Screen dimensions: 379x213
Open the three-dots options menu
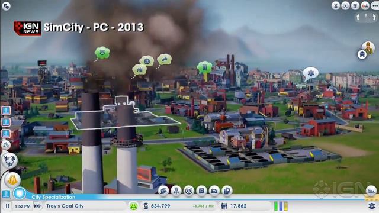[375, 5]
